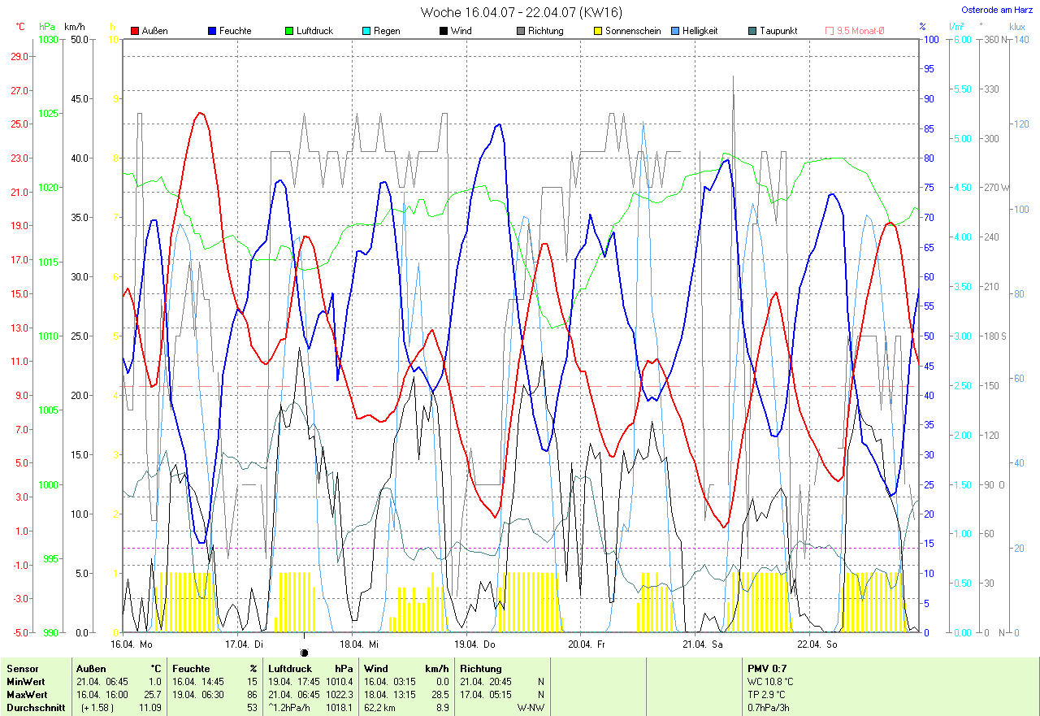Click the light blue Helligkeit legend swatch

point(675,31)
